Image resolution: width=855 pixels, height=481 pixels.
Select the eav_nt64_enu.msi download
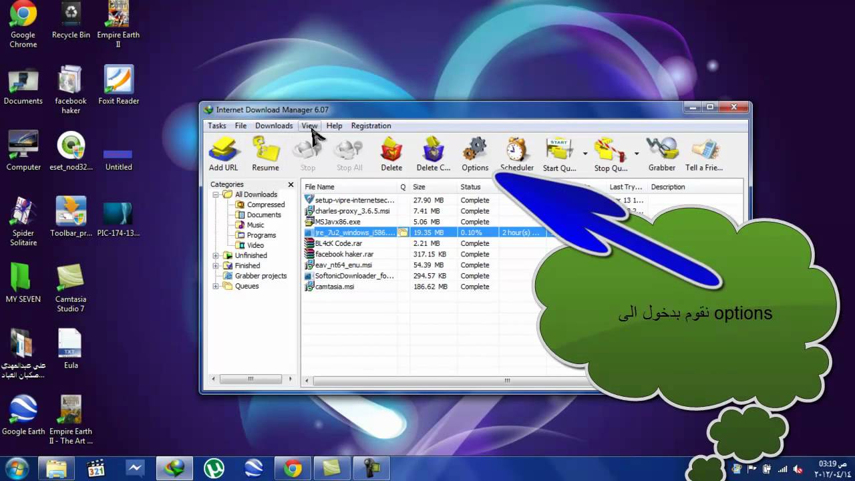(x=343, y=265)
